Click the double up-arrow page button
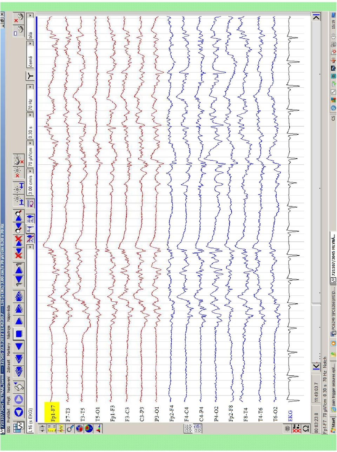The height and width of the screenshot is (452, 337). point(19,308)
